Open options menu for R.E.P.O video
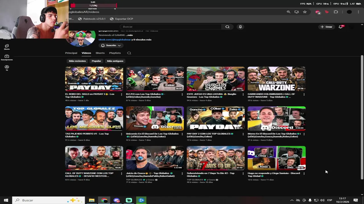The width and height of the screenshot is (364, 204). [x=182, y=94]
